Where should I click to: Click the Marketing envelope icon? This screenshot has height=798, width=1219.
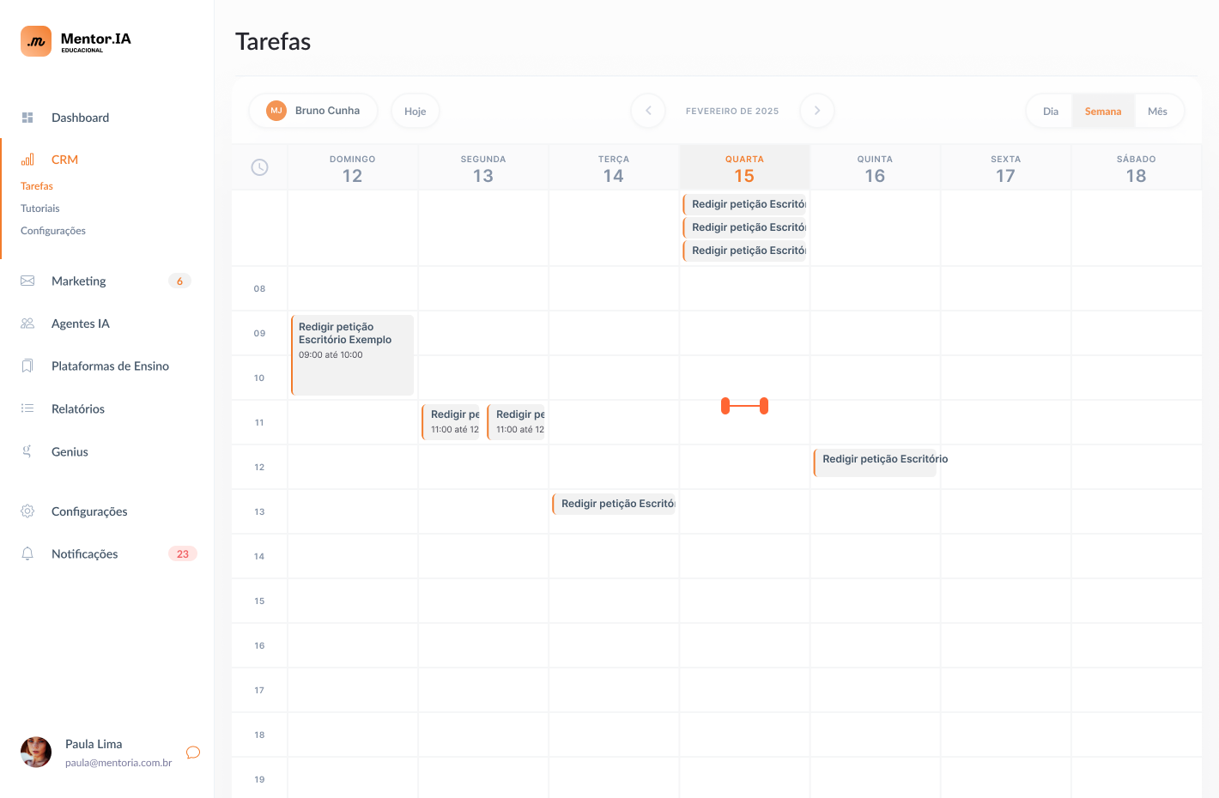(27, 281)
